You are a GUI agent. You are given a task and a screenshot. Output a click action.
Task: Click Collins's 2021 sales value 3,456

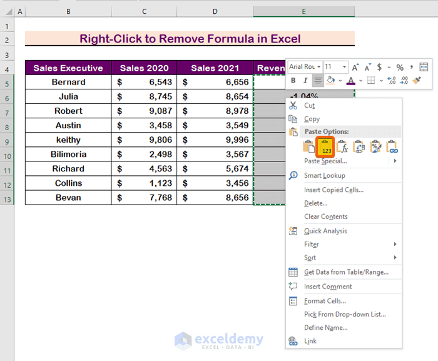point(215,183)
